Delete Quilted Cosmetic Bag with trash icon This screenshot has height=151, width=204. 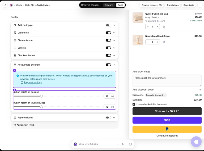164,27
